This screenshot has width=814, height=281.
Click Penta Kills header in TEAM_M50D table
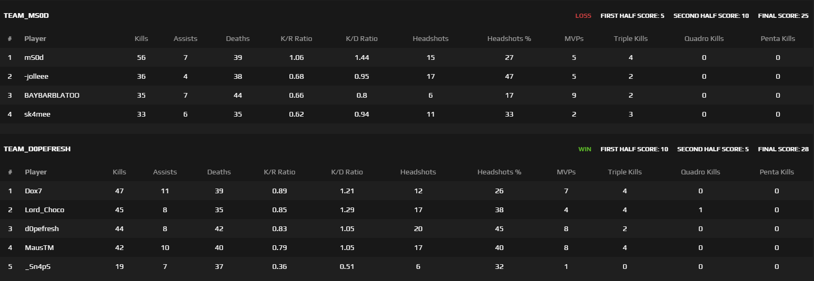(x=778, y=38)
